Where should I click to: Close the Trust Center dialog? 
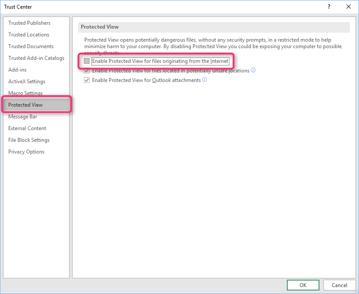pos(349,7)
